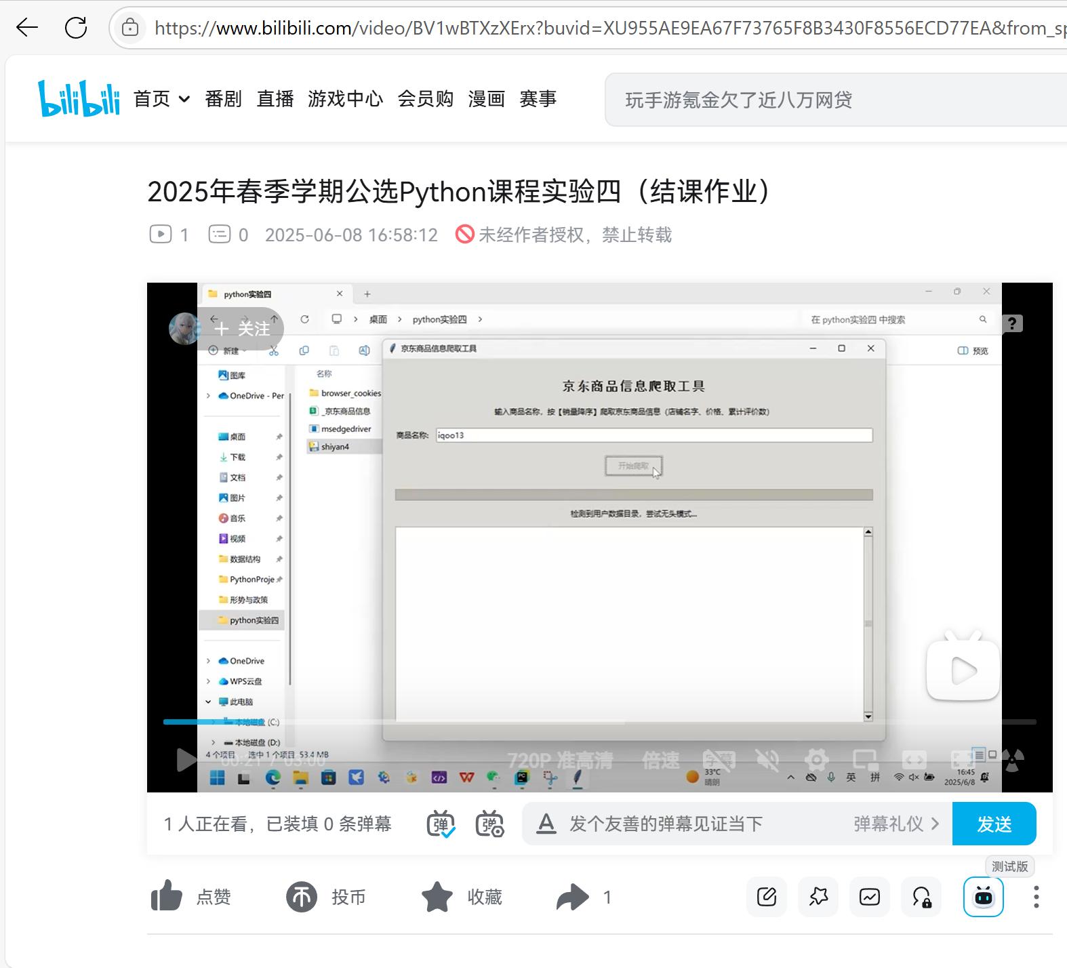Open 游戏中心 in the navigation bar
Viewport: 1067px width, 968px height.
point(345,99)
